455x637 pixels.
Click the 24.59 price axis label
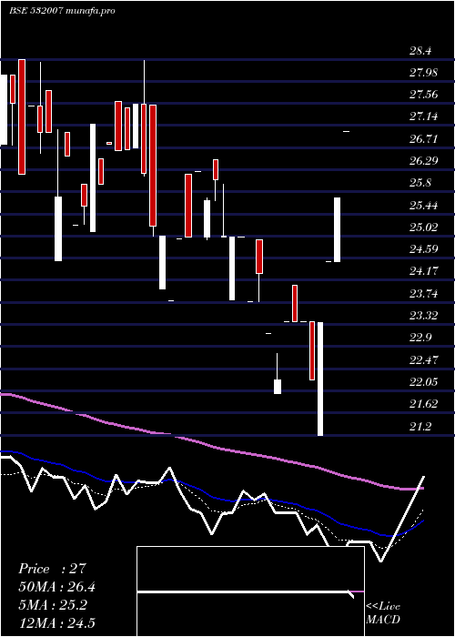pos(423,249)
